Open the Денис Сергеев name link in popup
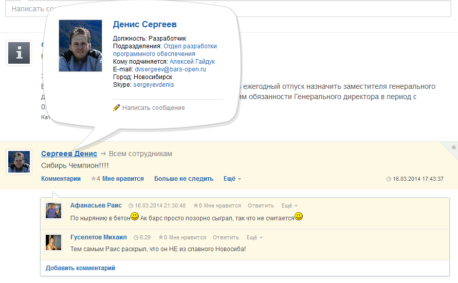Viewport: 458px width, 283px height. pyautogui.click(x=145, y=24)
